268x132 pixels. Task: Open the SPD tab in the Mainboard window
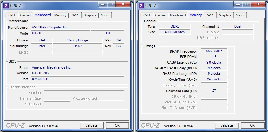pyautogui.click(x=75, y=15)
